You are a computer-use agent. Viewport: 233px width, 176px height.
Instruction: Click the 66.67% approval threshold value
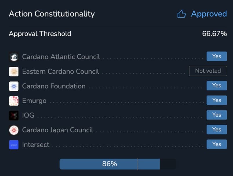pos(214,34)
